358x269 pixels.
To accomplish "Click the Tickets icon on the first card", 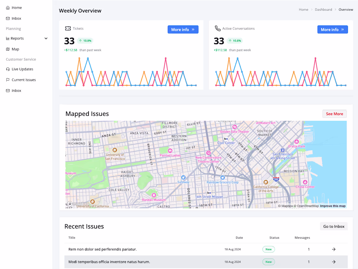I will [68, 29].
